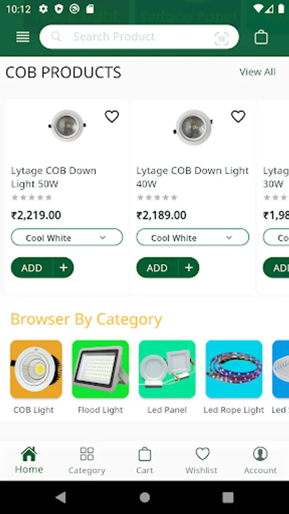The height and width of the screenshot is (514, 289).
Task: Click plus icon for COB Down Light 40W
Action: (188, 268)
